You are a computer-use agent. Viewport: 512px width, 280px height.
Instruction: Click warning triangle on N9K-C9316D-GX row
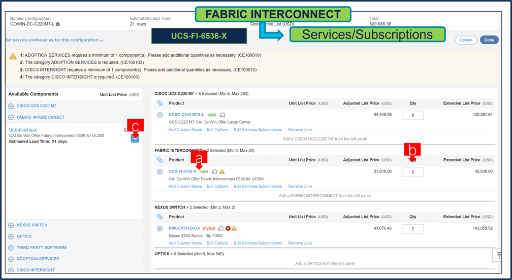point(234,228)
